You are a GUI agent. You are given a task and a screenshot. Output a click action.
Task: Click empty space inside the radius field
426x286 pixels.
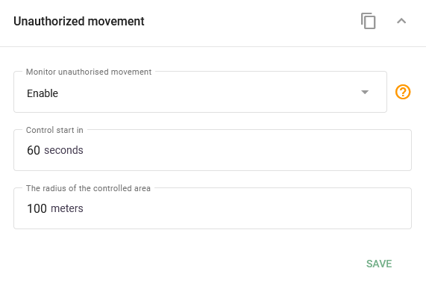point(245,208)
